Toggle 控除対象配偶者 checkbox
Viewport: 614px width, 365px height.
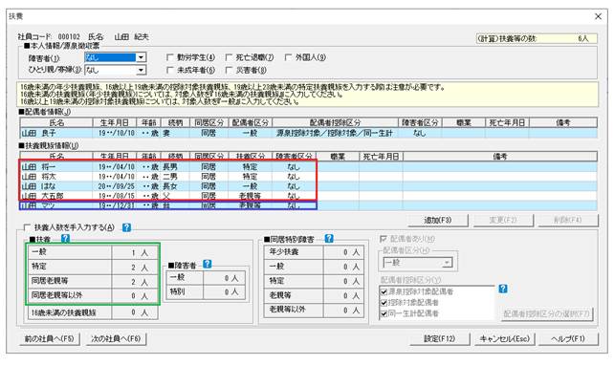point(384,303)
